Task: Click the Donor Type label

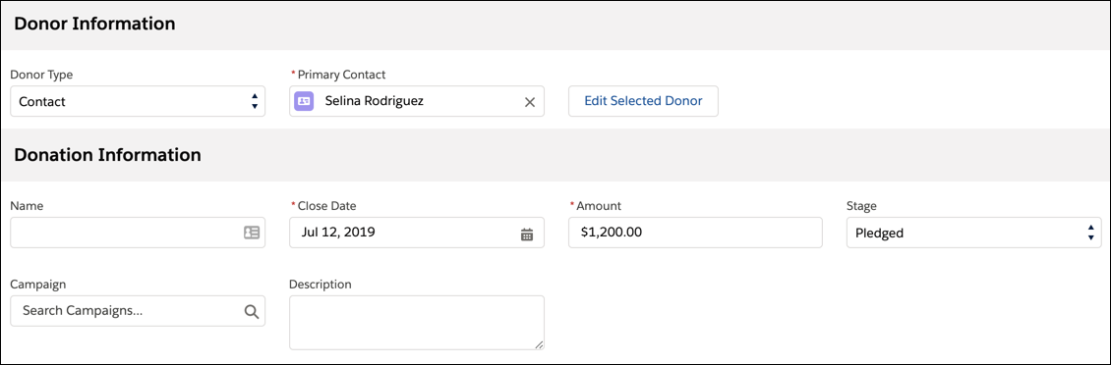Action: pyautogui.click(x=42, y=75)
